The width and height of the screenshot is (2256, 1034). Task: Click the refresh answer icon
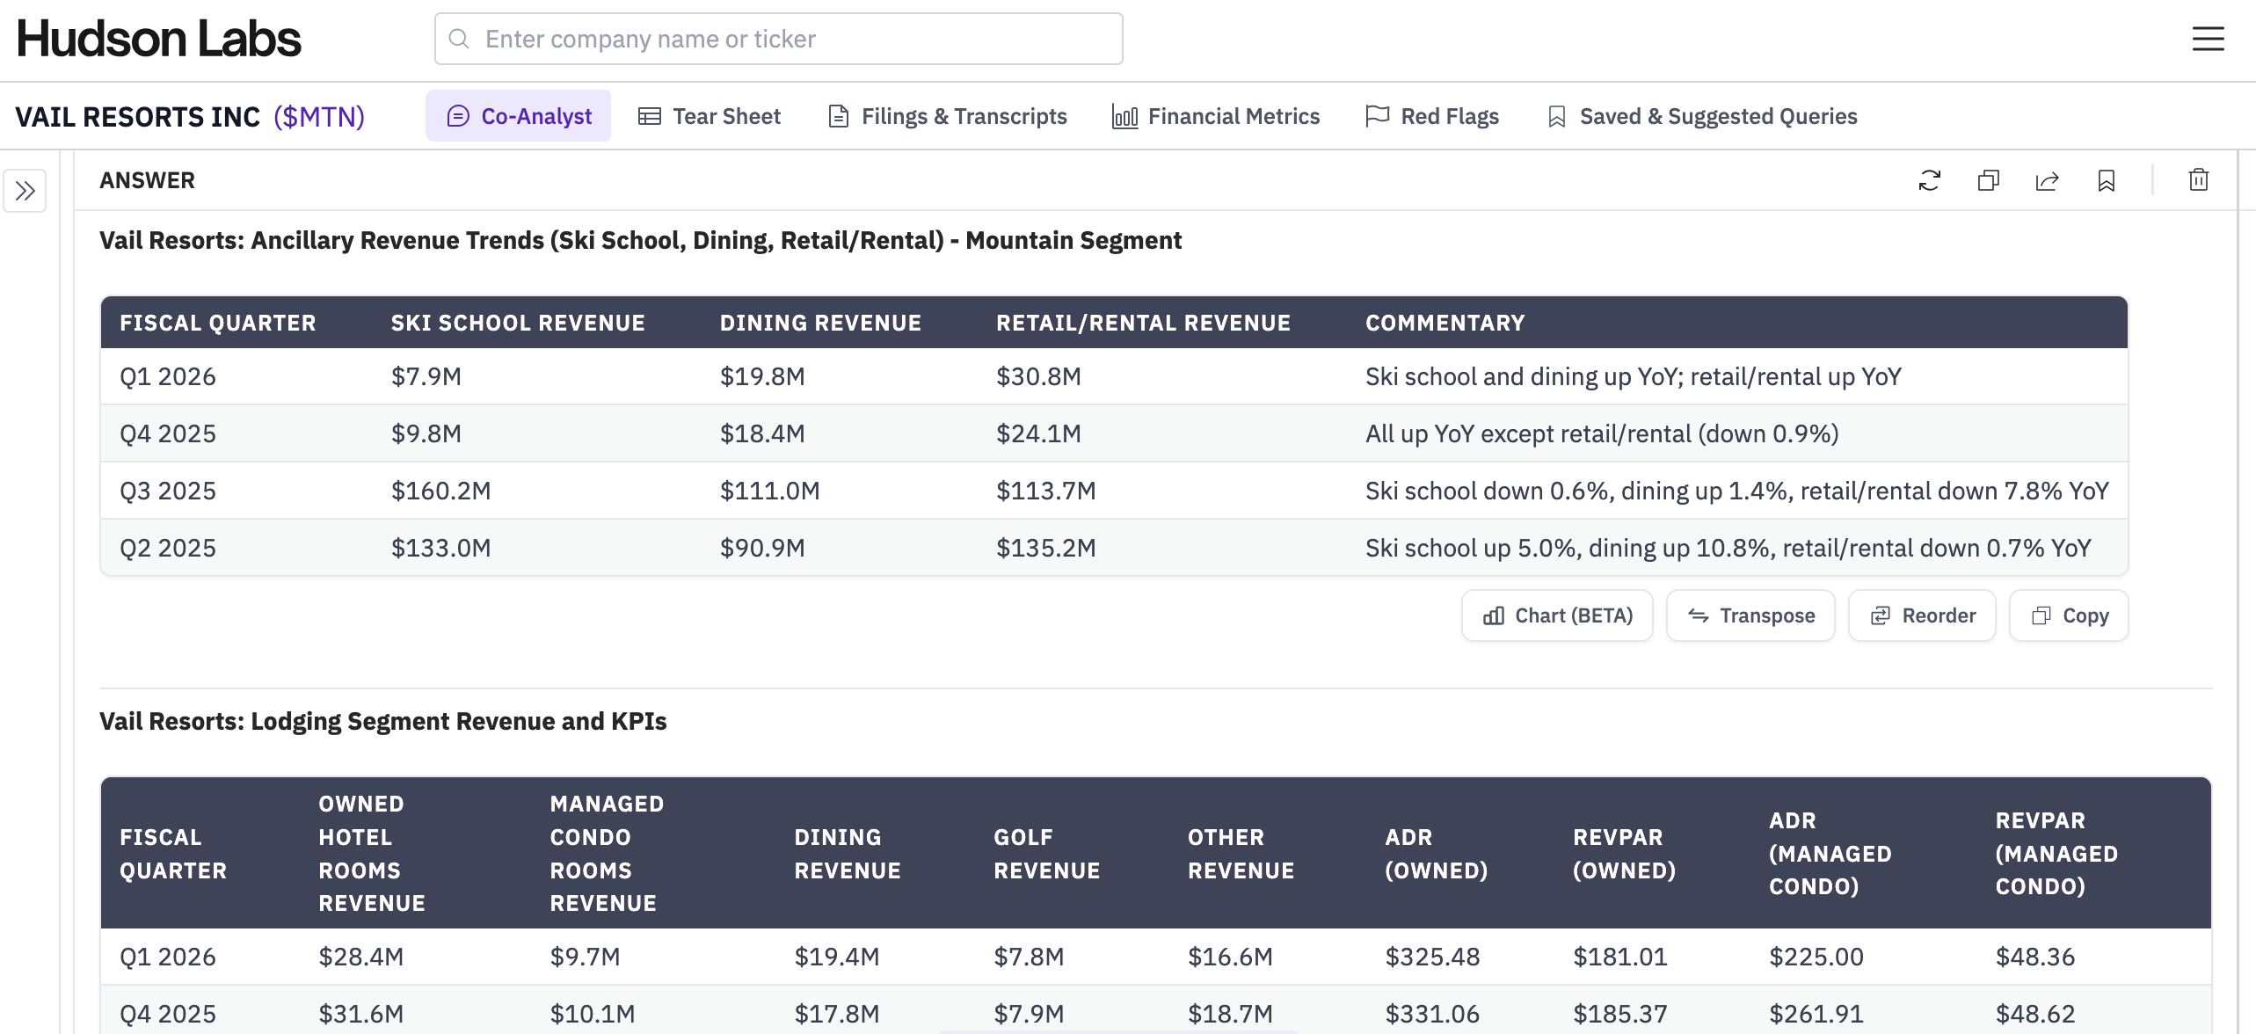[x=1929, y=180]
